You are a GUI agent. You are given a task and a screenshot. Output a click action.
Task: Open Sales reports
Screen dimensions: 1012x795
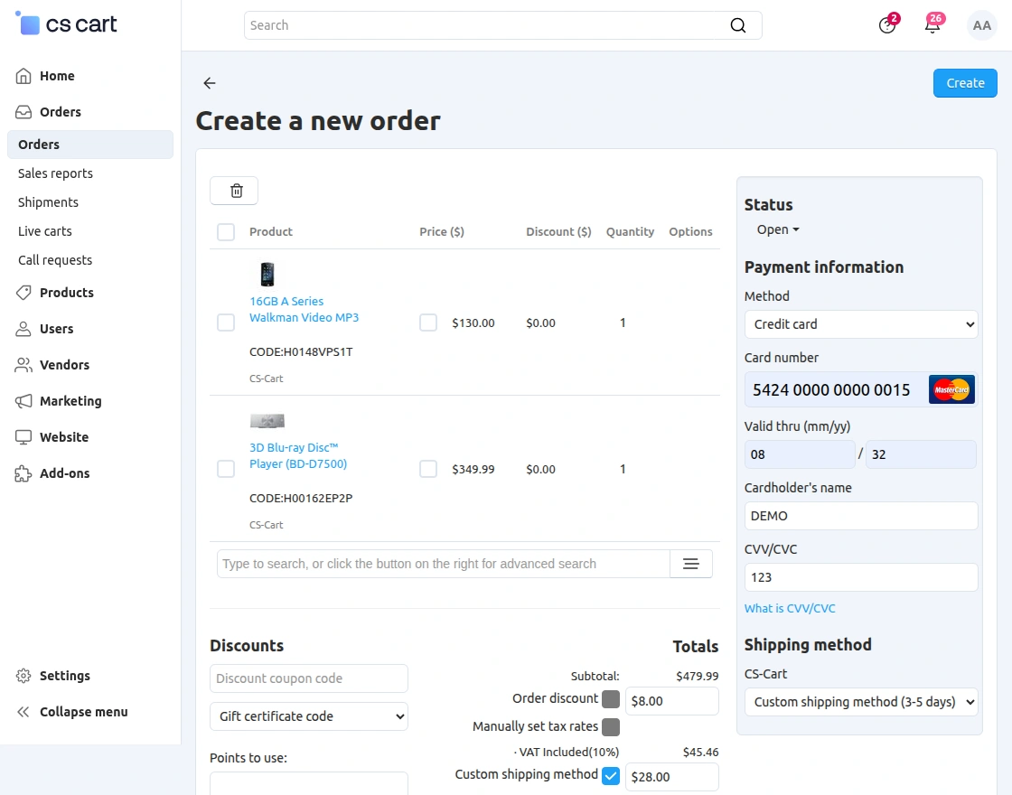click(x=55, y=173)
